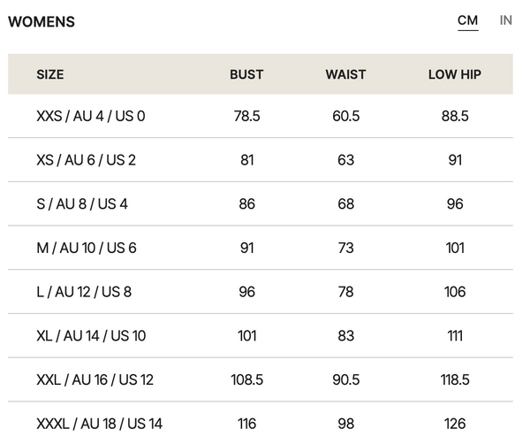Select the XXXL / AU 18 / US 14 row
This screenshot has height=444, width=530.
pos(261,423)
